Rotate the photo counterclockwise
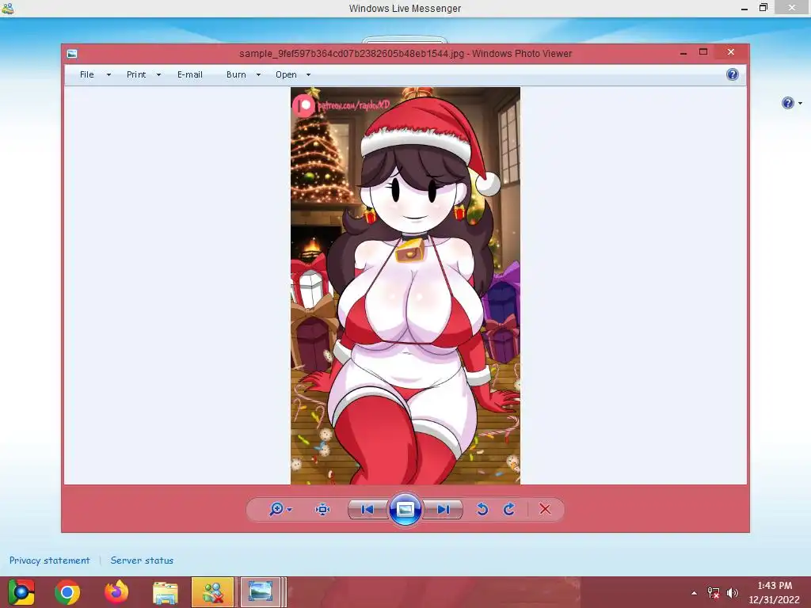 click(482, 509)
